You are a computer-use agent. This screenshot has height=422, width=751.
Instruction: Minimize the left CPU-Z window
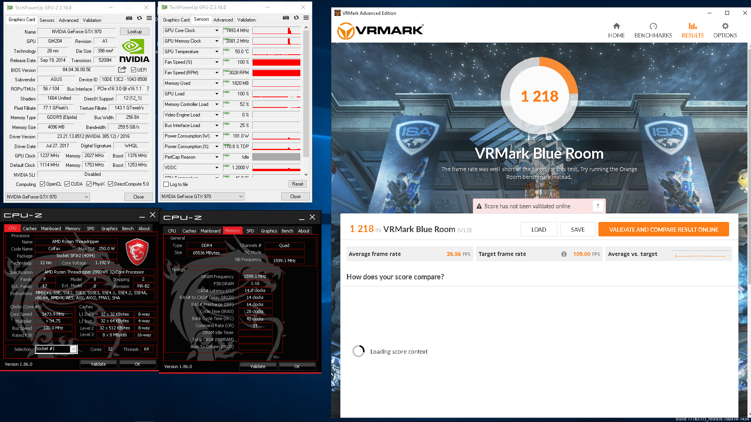[x=142, y=216]
